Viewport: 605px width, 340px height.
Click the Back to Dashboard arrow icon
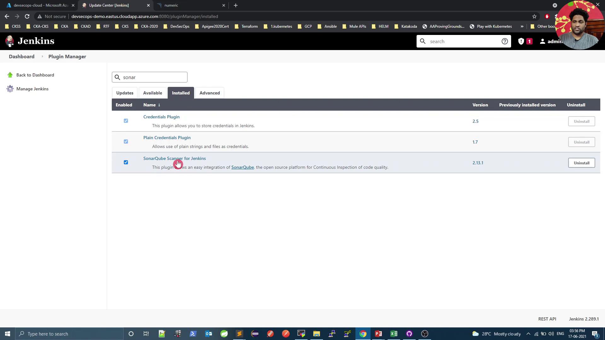point(10,75)
